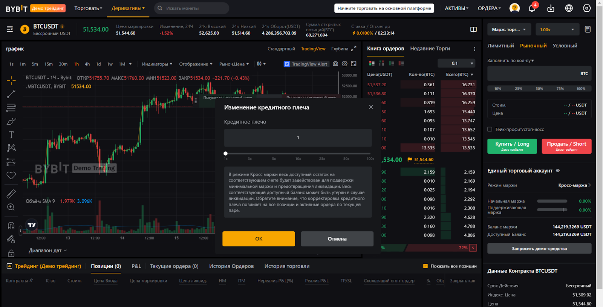Switch to the Недавние Торги tab
The width and height of the screenshot is (603, 307).
(x=430, y=49)
